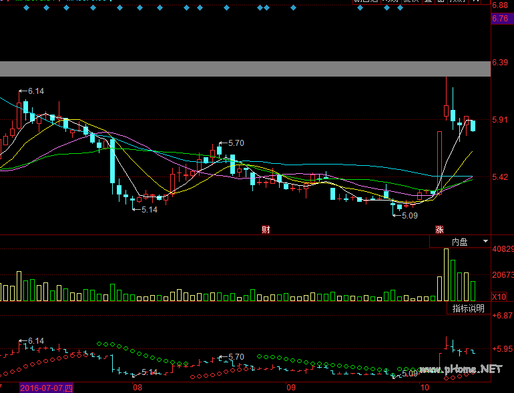Click the +5.95 indicator axis value
Image resolution: width=514 pixels, height=393 pixels.
pos(503,349)
